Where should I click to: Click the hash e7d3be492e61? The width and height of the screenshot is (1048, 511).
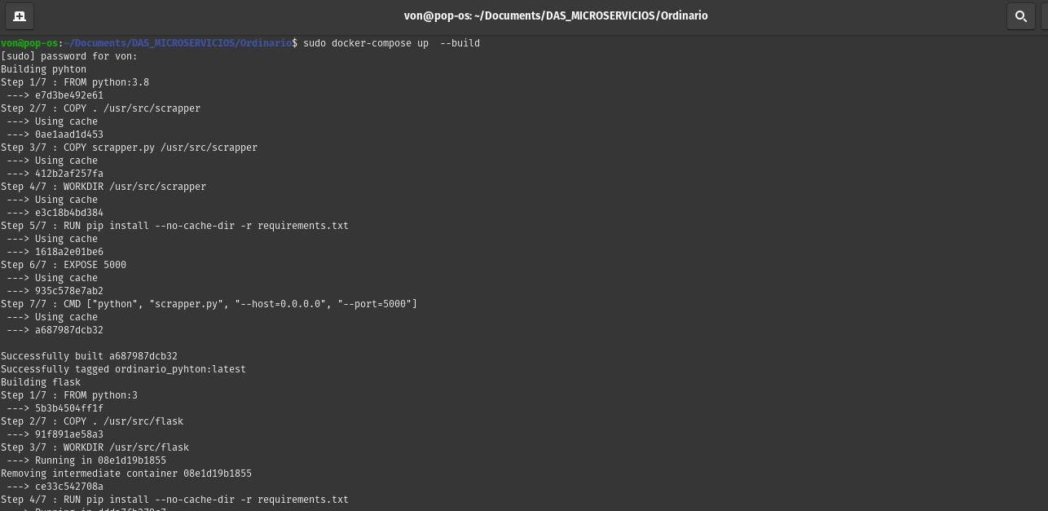click(x=69, y=95)
